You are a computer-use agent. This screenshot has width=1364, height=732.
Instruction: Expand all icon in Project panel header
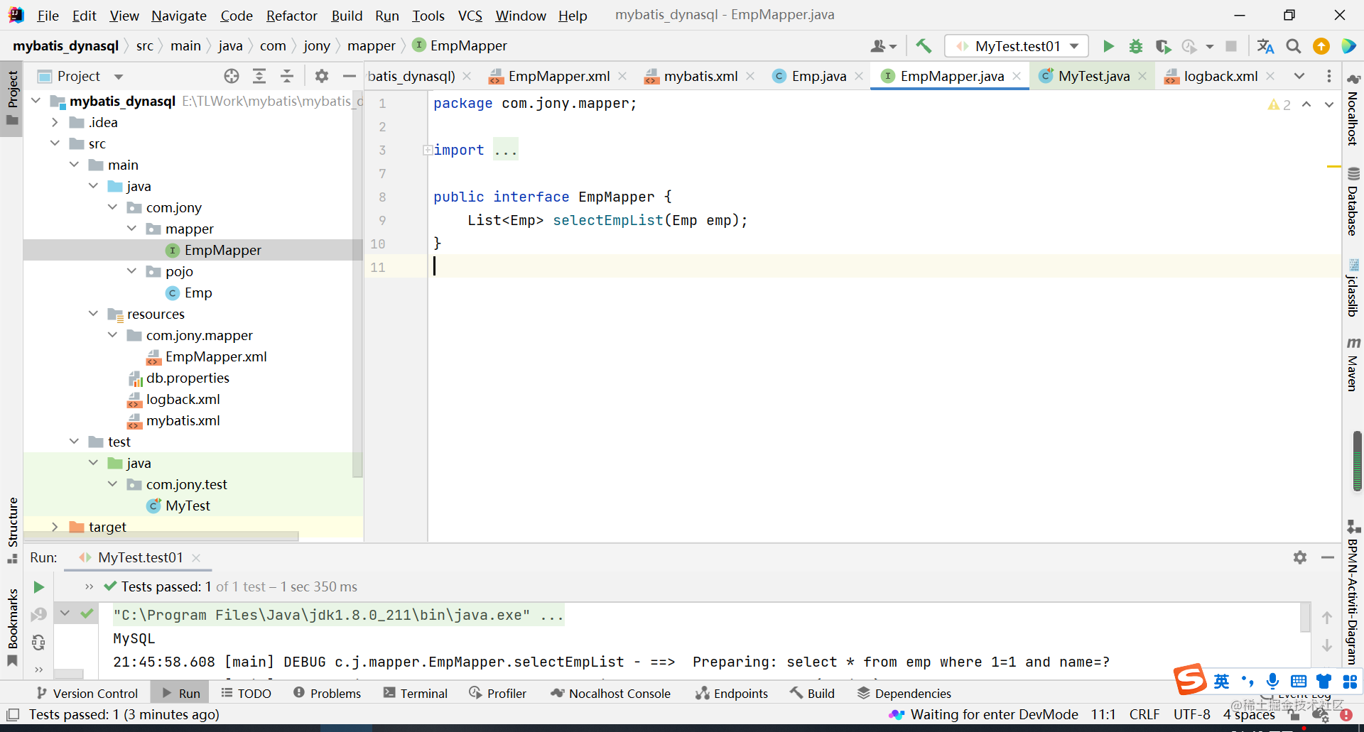coord(259,76)
